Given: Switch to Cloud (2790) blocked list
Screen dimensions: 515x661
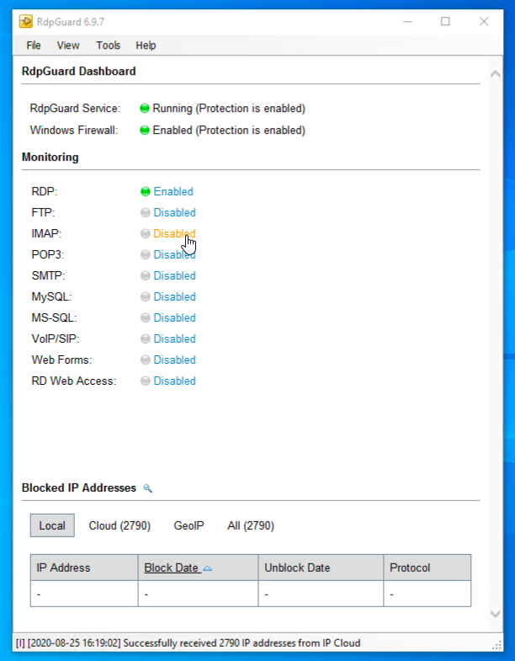Looking at the screenshot, I should coord(119,525).
